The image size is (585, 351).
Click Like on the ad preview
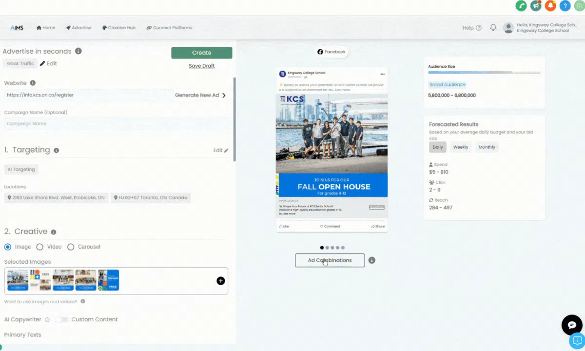click(284, 226)
